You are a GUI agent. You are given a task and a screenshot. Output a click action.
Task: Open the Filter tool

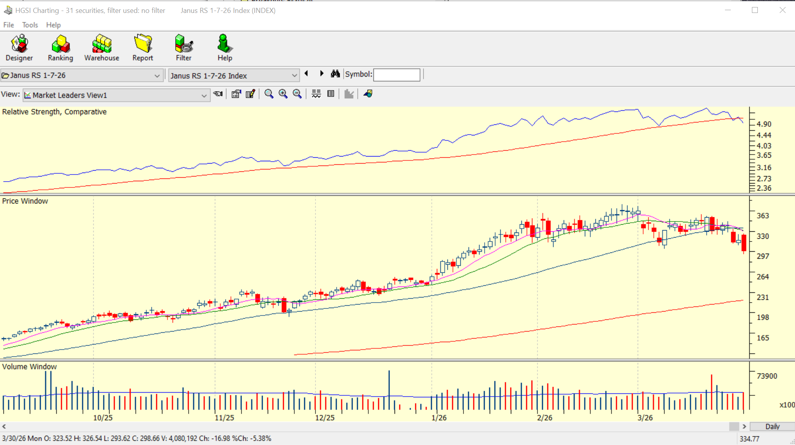point(184,48)
